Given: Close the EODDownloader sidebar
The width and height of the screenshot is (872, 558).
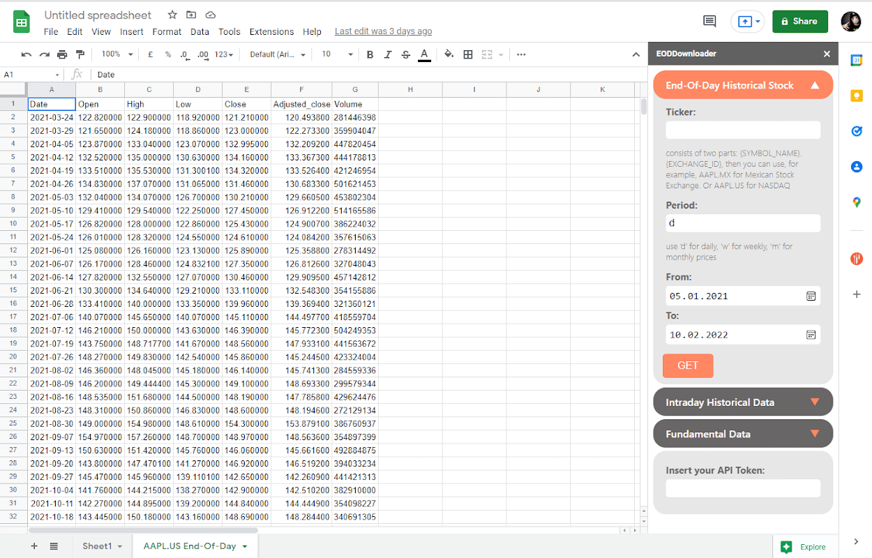Looking at the screenshot, I should 827,54.
